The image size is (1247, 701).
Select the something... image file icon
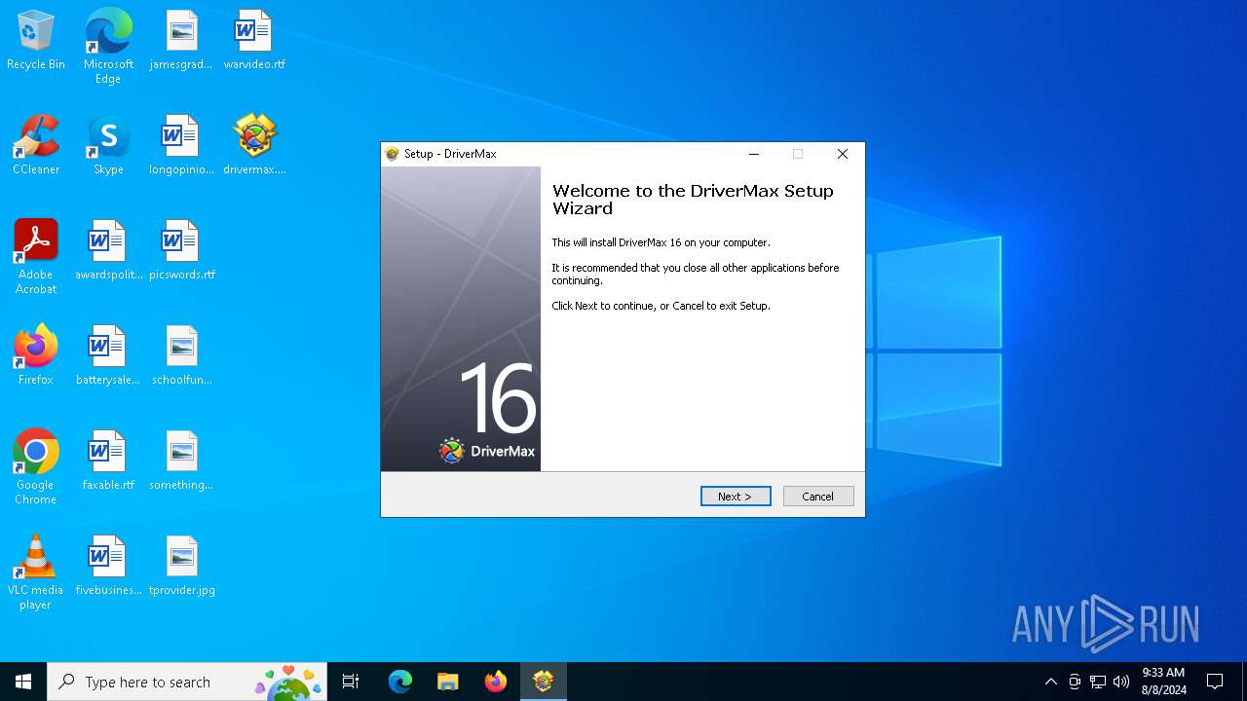pyautogui.click(x=181, y=461)
